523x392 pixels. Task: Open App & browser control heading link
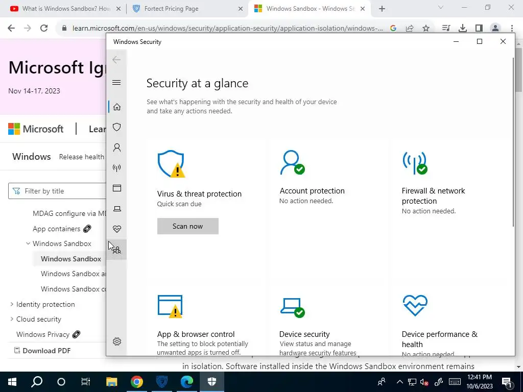[196, 334]
